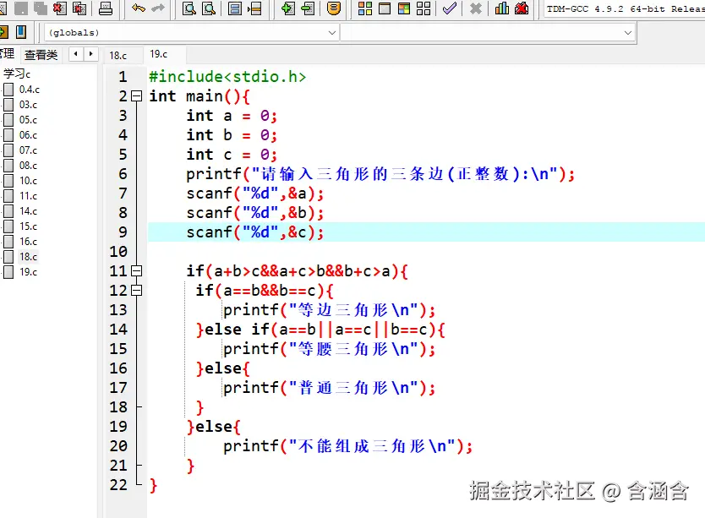Open file 14.c in project tree
Viewport: 705px width, 518px height.
tap(28, 211)
